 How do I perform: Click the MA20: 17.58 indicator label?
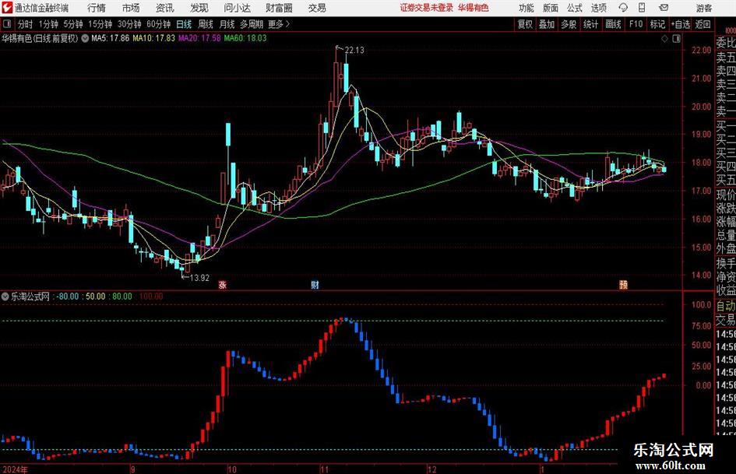199,38
